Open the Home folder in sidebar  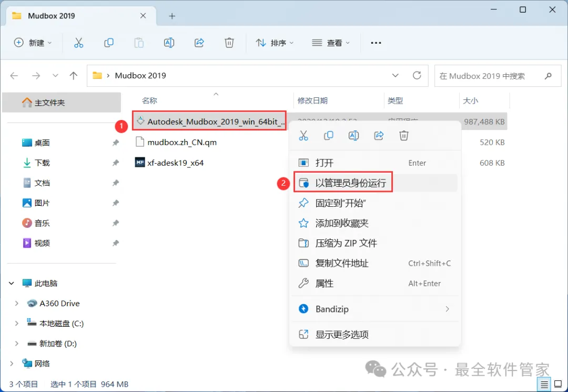click(62, 103)
